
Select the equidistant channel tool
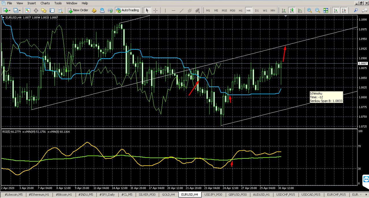point(190,10)
